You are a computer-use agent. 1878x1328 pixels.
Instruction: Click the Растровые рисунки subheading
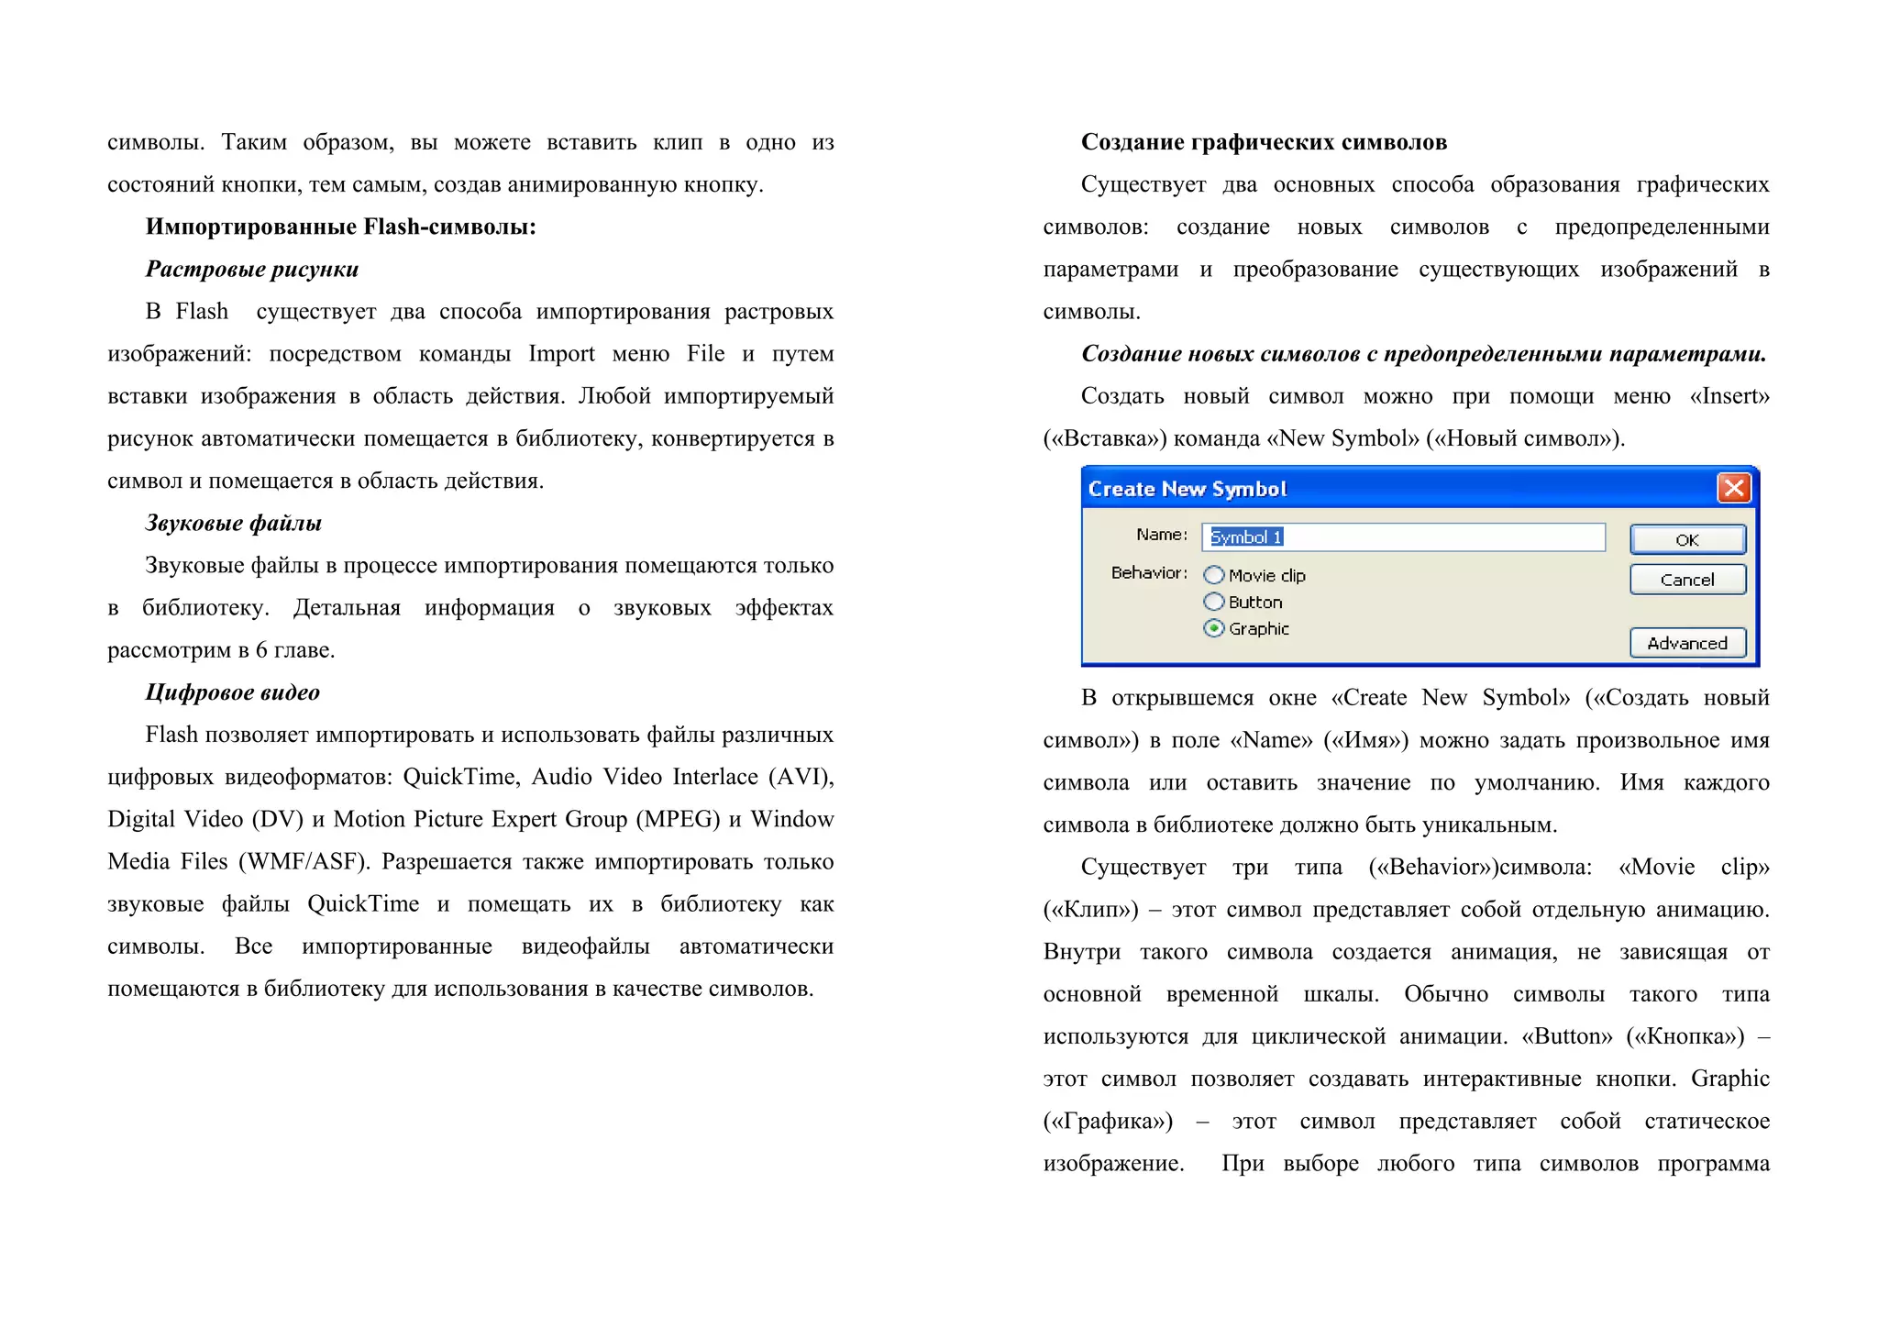tap(251, 270)
